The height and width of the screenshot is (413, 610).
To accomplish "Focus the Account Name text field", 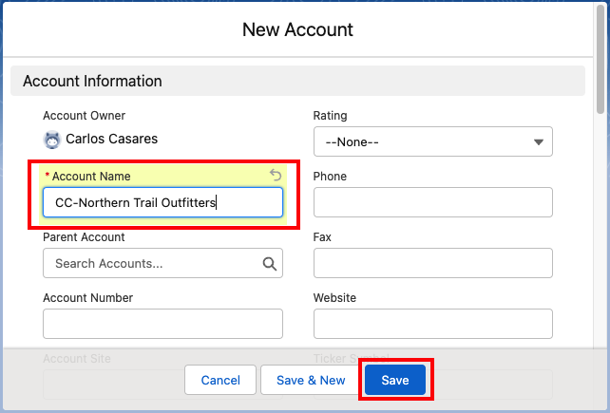I will coord(162,202).
